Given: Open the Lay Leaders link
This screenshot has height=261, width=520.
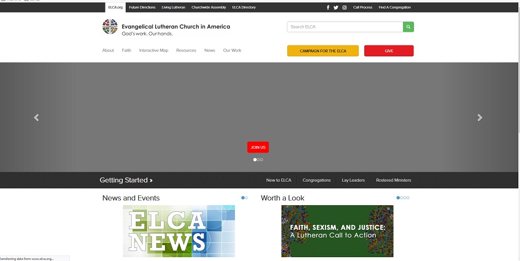Looking at the screenshot, I should (x=353, y=181).
